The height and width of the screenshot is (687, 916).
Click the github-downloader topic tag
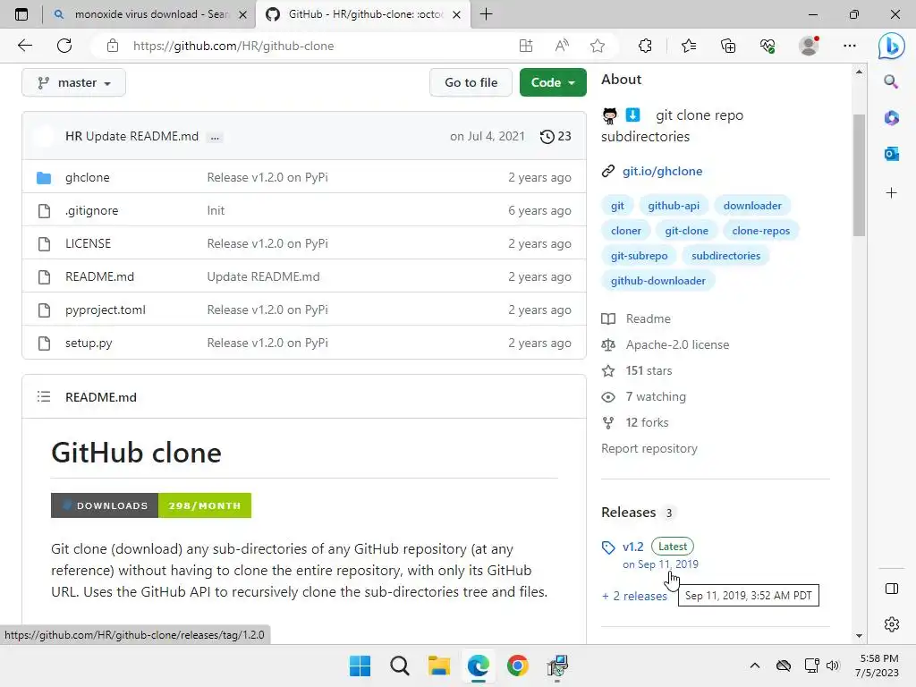pos(657,281)
